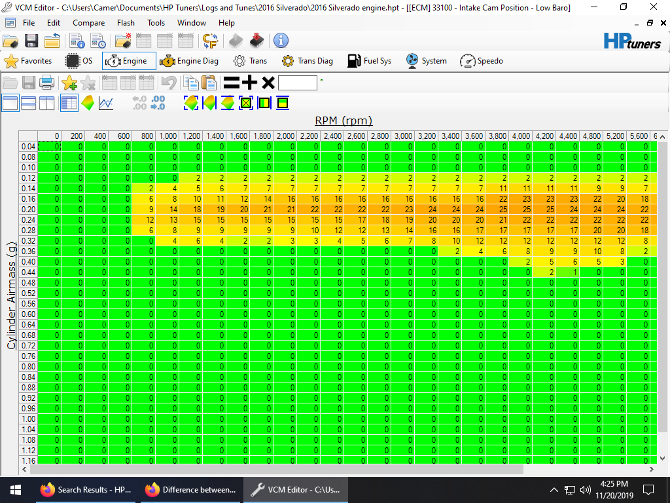Click the Write Entire flash chip icon
The width and height of the screenshot is (670, 503).
click(x=256, y=41)
